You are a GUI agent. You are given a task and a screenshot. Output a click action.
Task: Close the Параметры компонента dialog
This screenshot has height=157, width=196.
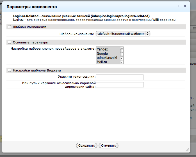pos(185,6)
